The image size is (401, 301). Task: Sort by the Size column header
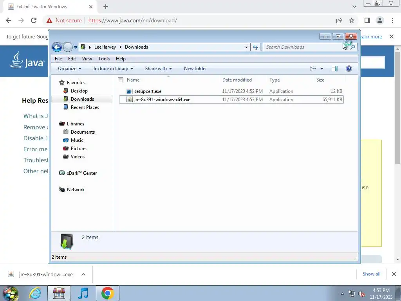[x=320, y=80]
